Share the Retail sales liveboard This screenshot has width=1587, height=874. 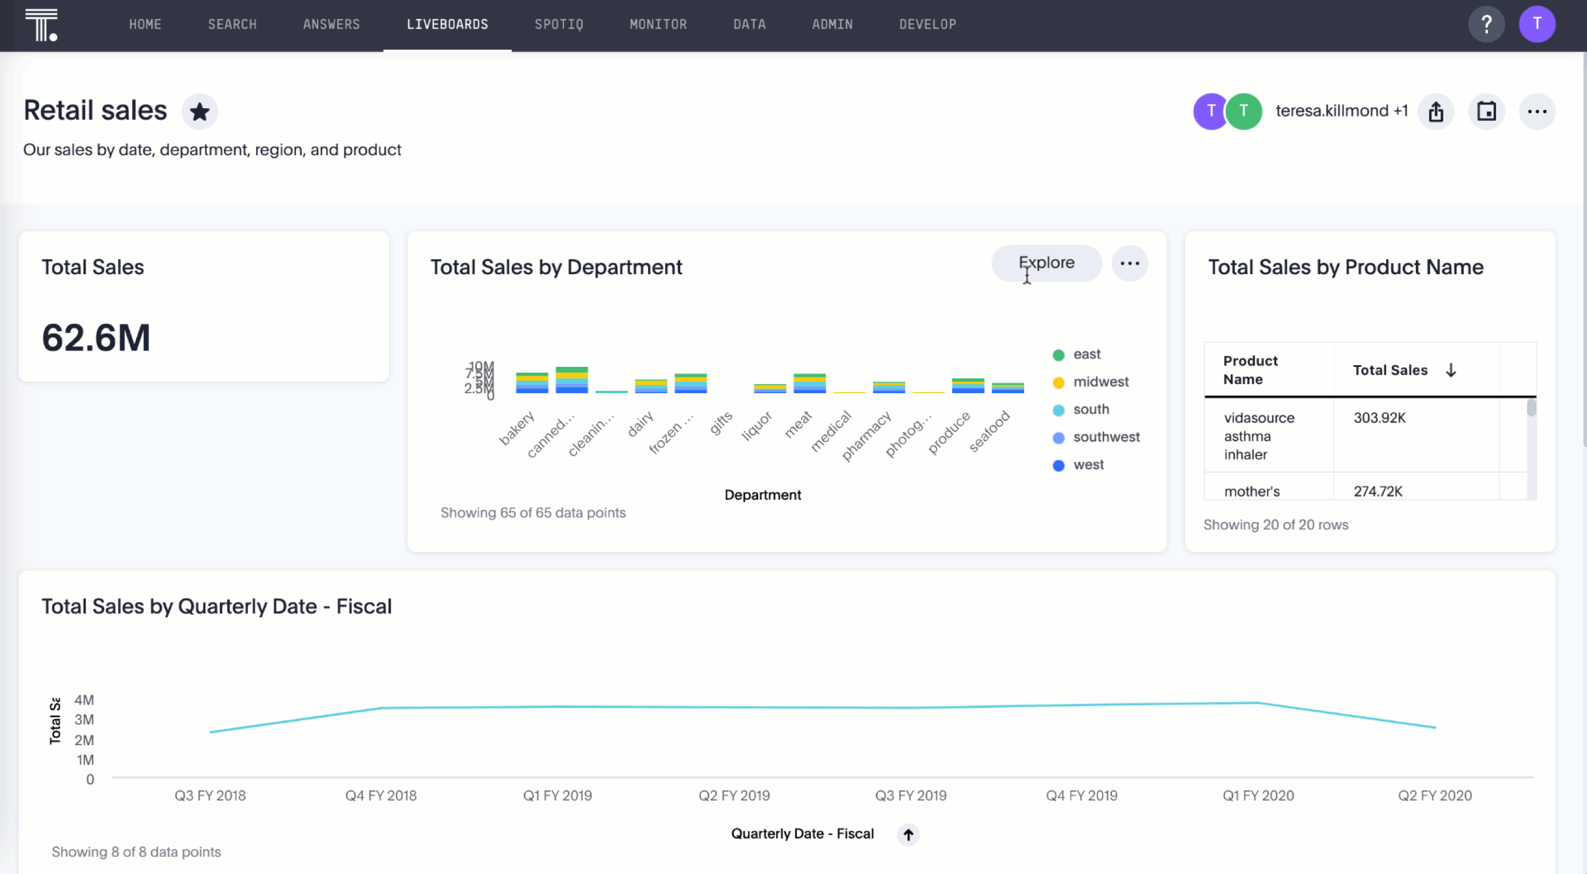click(x=1436, y=112)
